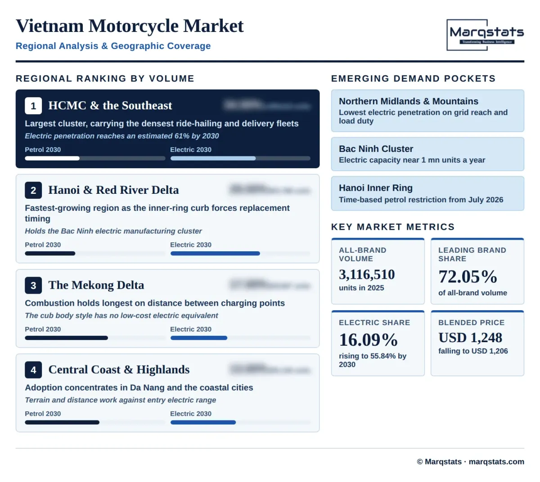Screen dimensions: 540x482
Task: Click the Vietnam Motorcycle Market title
Action: click(130, 26)
